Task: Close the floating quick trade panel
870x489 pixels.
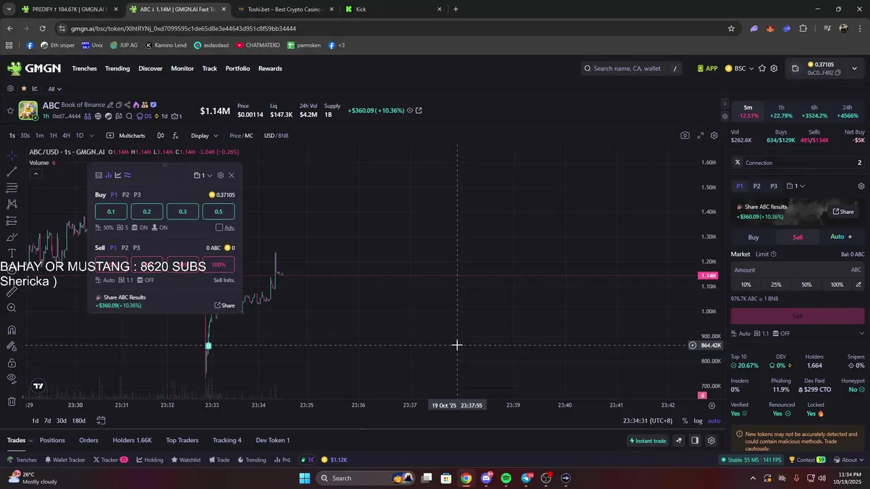Action: click(x=231, y=175)
